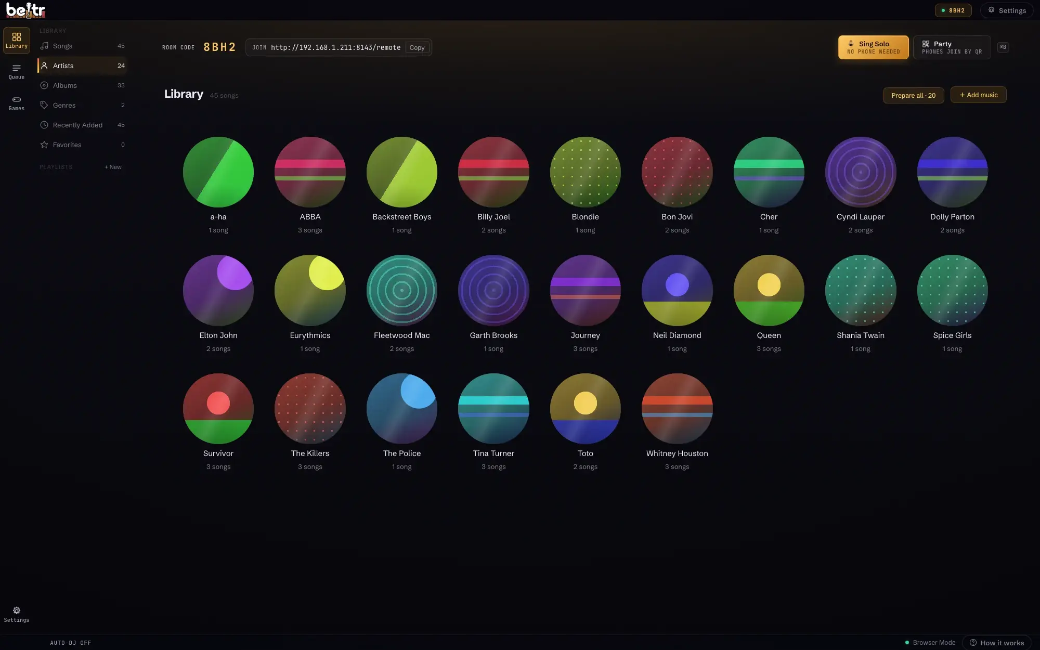
Task: Open Fleetwood Mac artist avatar
Action: [x=402, y=290]
